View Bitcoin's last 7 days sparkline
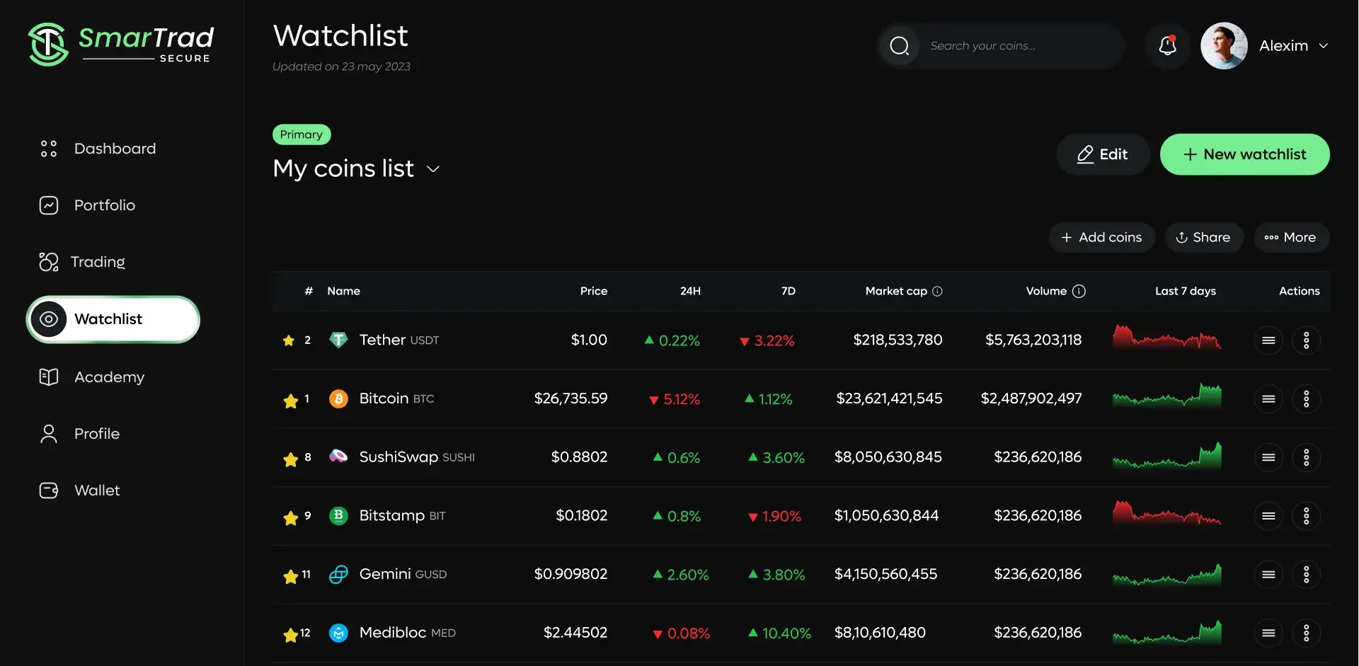Screen dimensions: 1359x666 (1167, 396)
